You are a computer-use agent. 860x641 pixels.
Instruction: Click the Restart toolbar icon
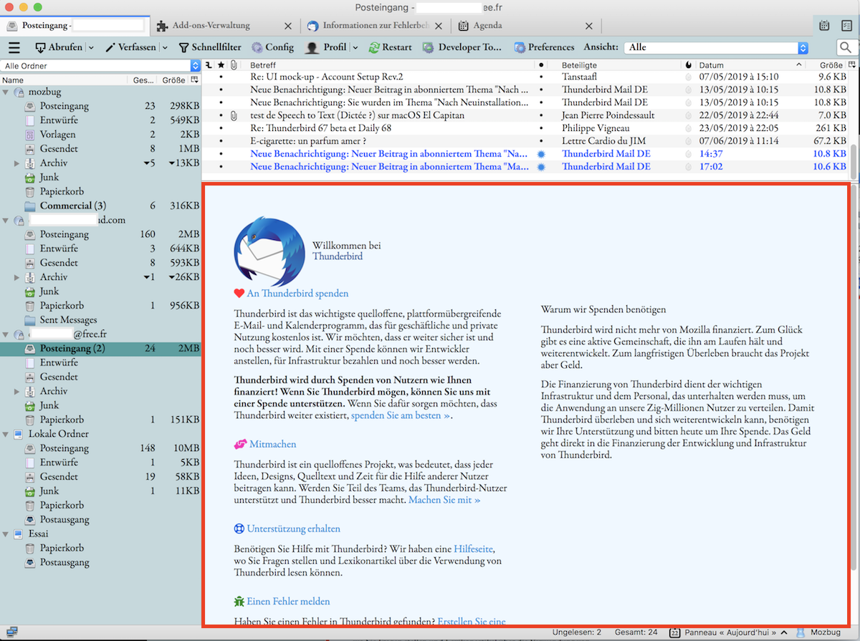coord(391,47)
